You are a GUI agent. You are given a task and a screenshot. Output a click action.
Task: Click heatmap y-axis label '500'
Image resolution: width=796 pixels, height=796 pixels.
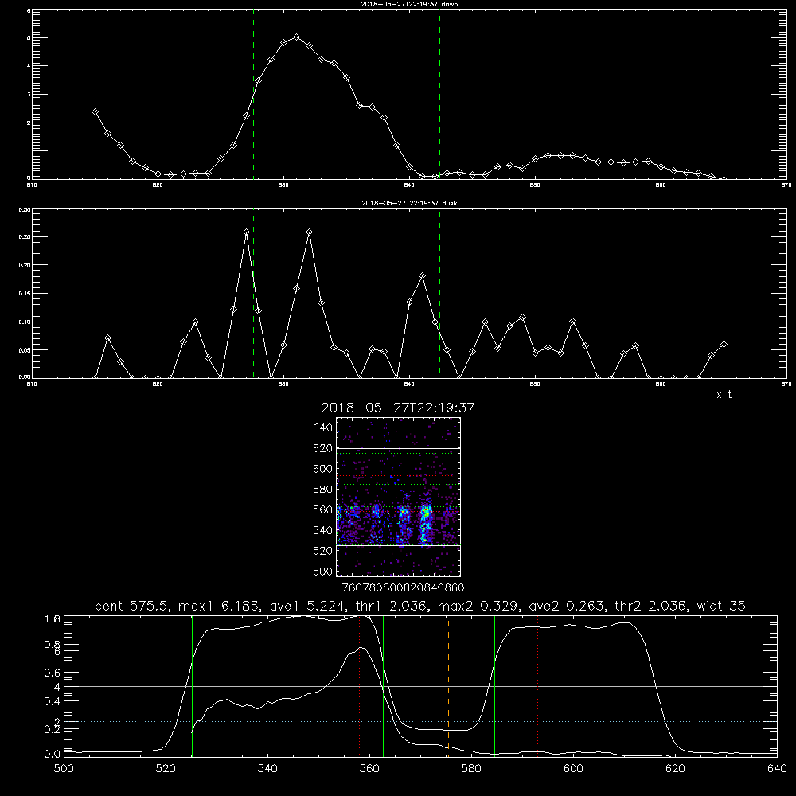tap(323, 571)
